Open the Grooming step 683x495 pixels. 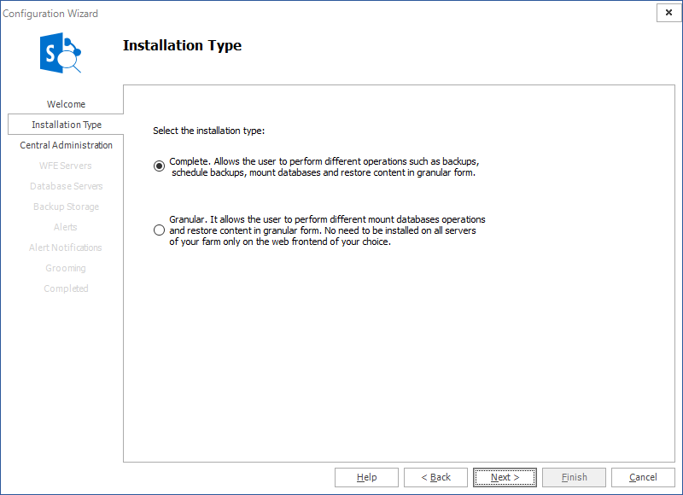pos(66,268)
